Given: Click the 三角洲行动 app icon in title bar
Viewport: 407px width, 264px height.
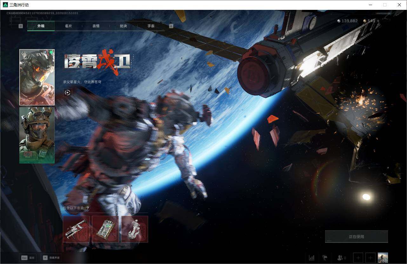Looking at the screenshot, I should 5,5.
